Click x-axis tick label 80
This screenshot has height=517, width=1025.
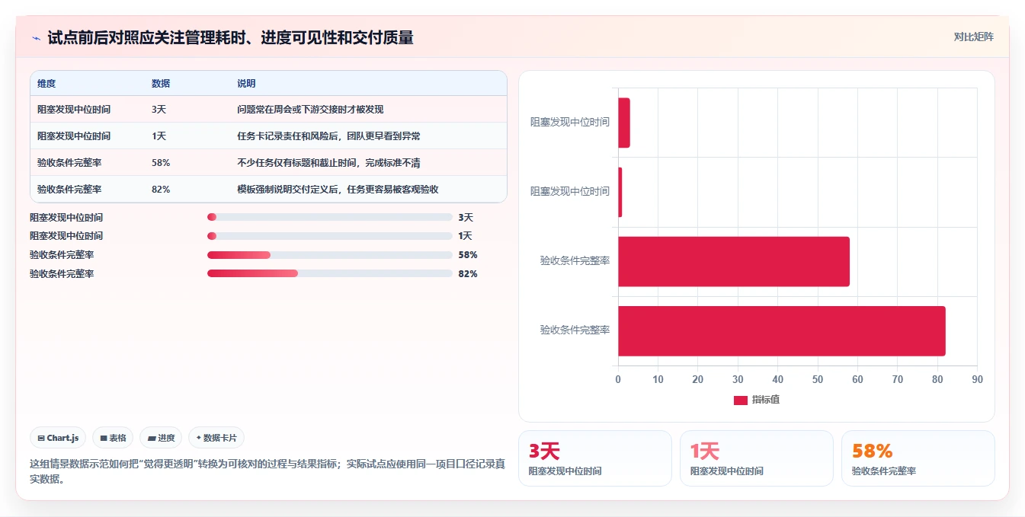point(937,379)
